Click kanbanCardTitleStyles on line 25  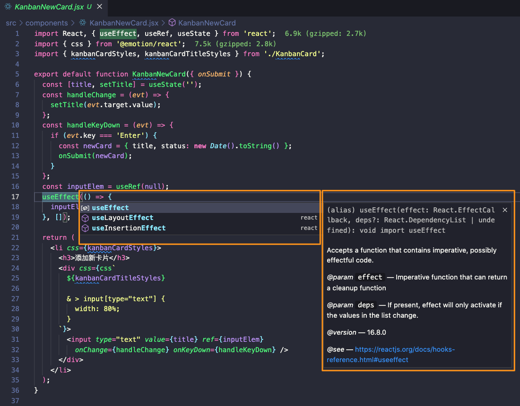pyautogui.click(x=118, y=278)
